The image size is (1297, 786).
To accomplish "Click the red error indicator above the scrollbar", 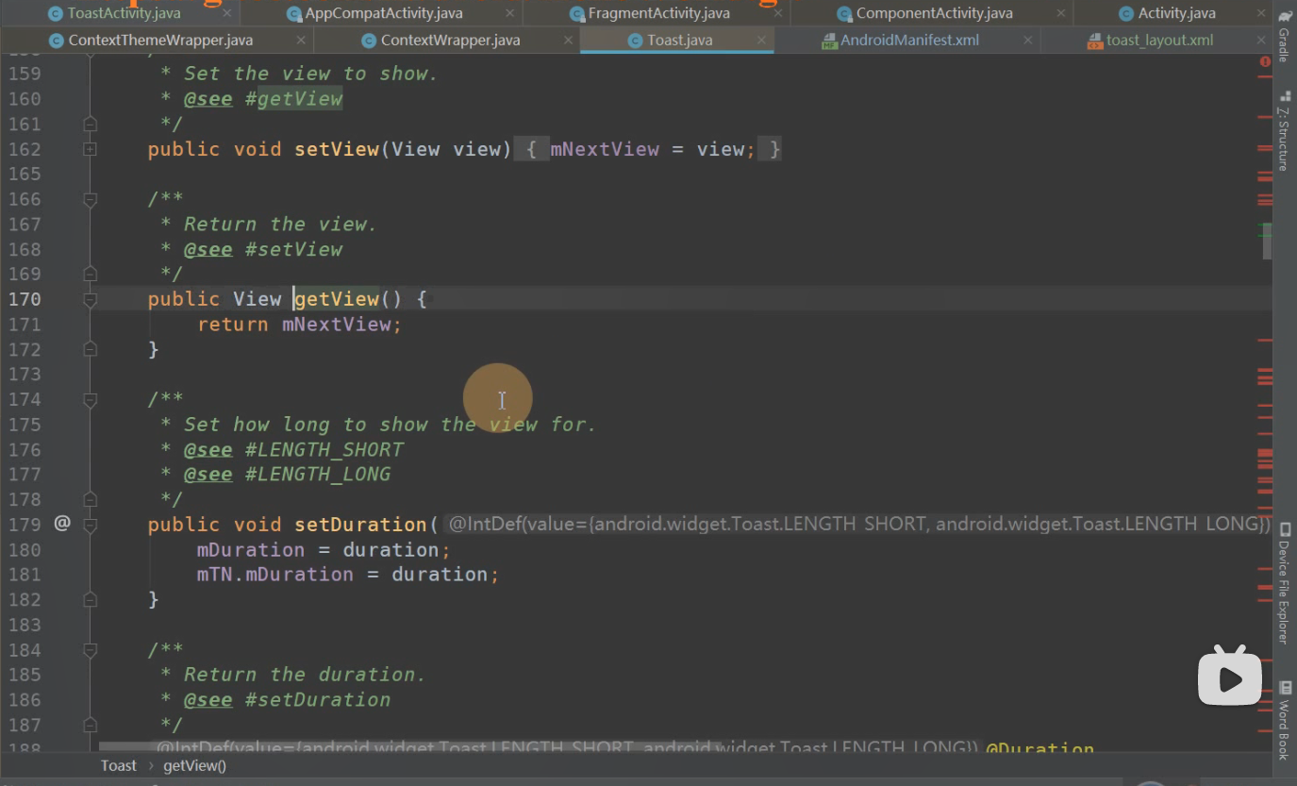I will pos(1265,61).
